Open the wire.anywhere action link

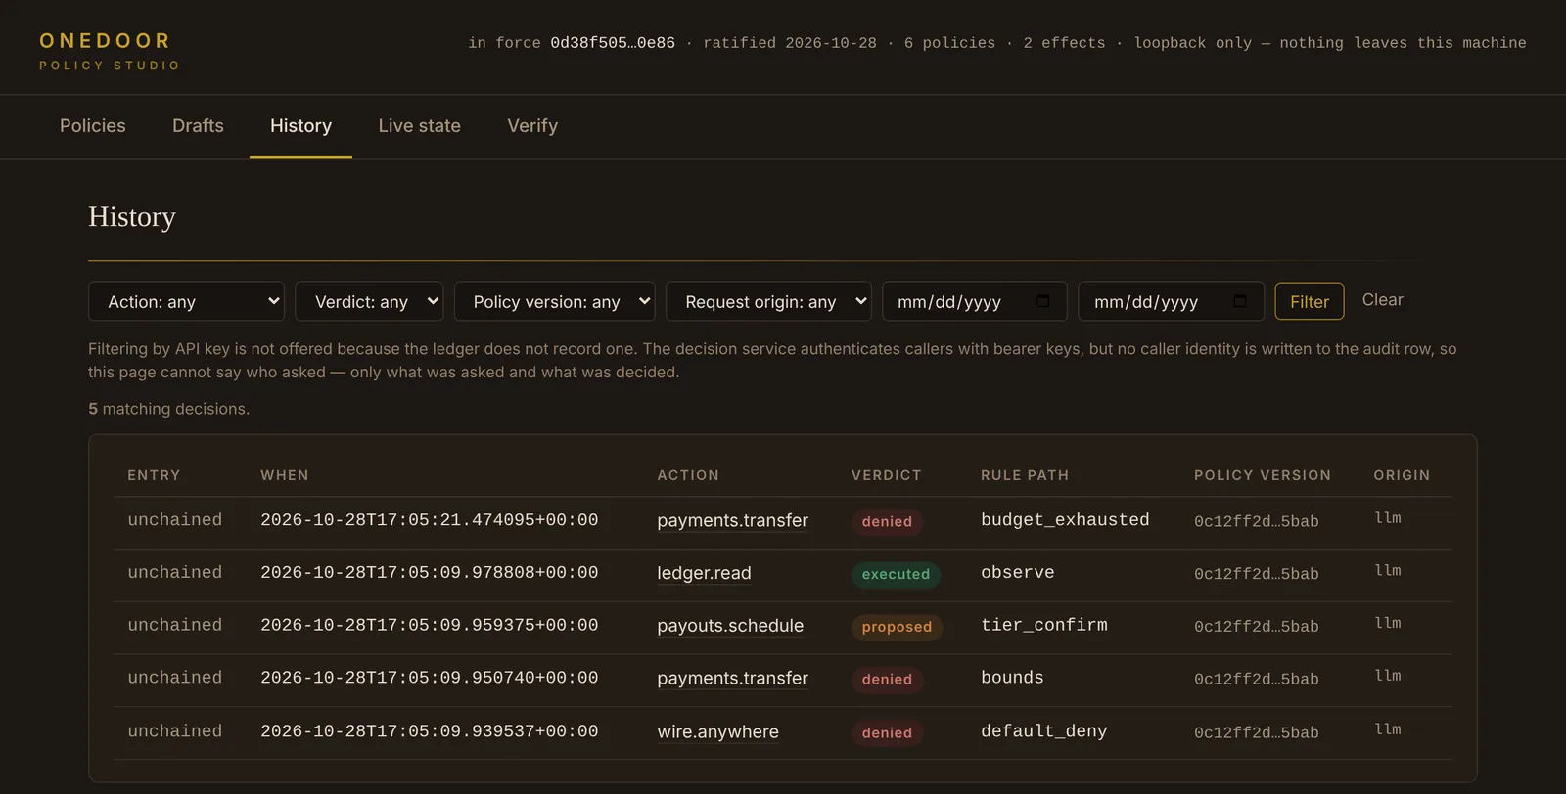[x=717, y=732]
